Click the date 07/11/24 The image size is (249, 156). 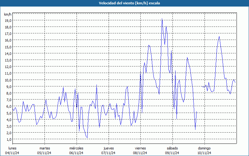point(108,153)
